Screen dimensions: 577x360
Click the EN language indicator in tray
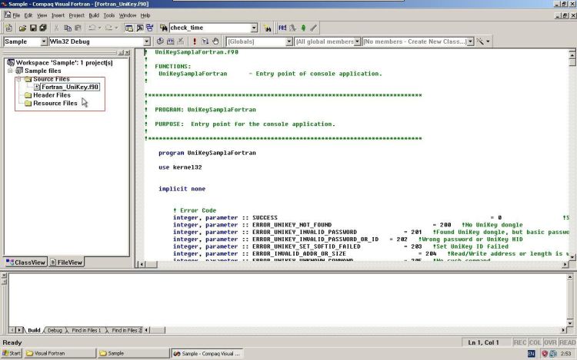tap(532, 353)
